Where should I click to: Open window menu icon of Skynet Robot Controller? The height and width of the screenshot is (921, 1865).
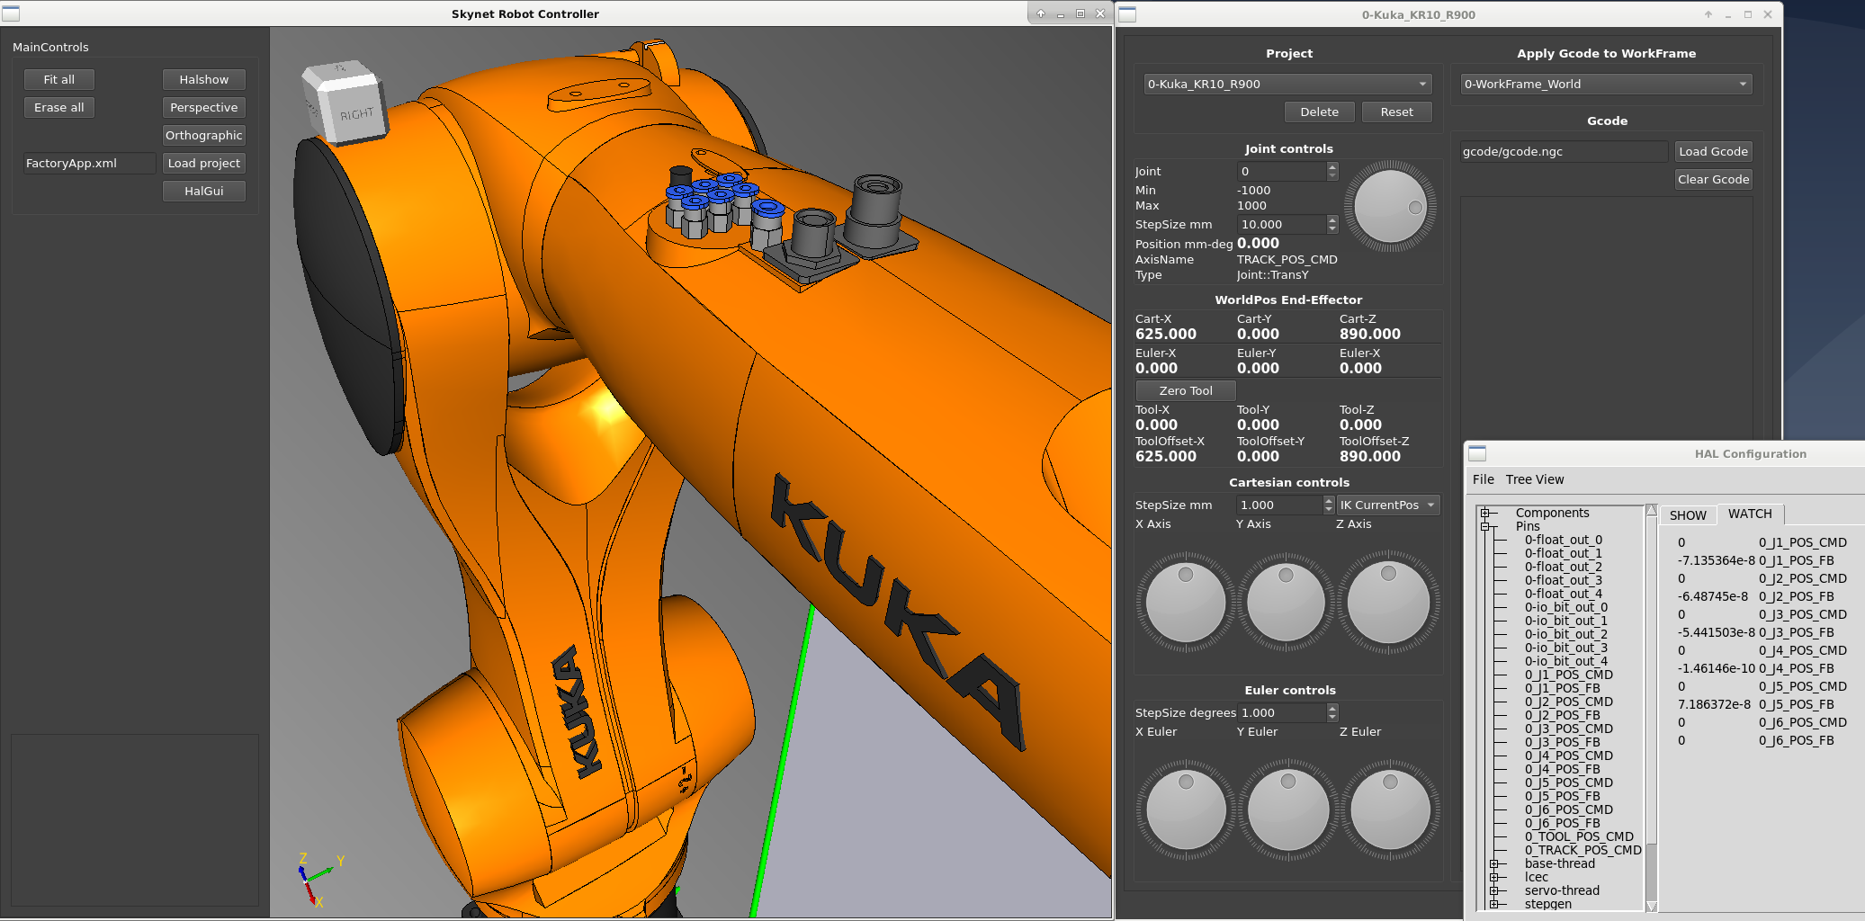tap(11, 13)
